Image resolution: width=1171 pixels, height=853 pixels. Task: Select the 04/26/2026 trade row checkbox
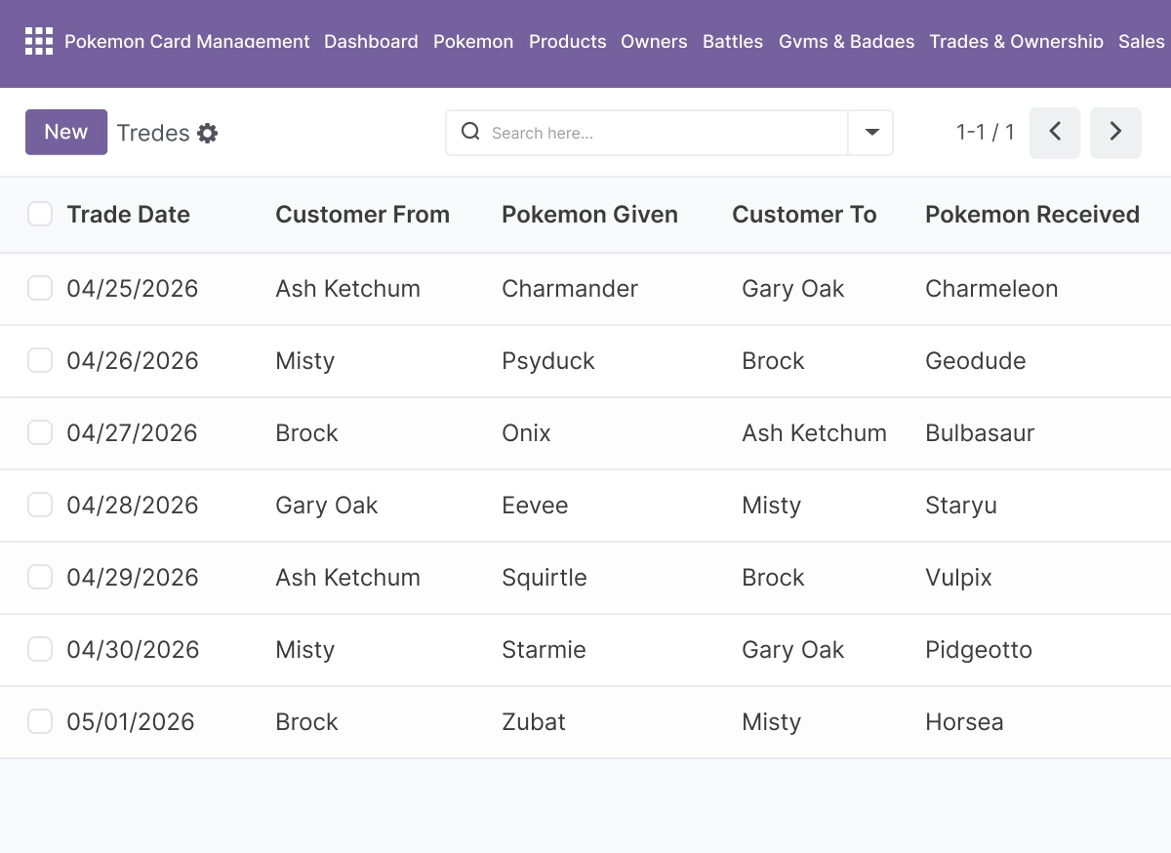coord(40,361)
